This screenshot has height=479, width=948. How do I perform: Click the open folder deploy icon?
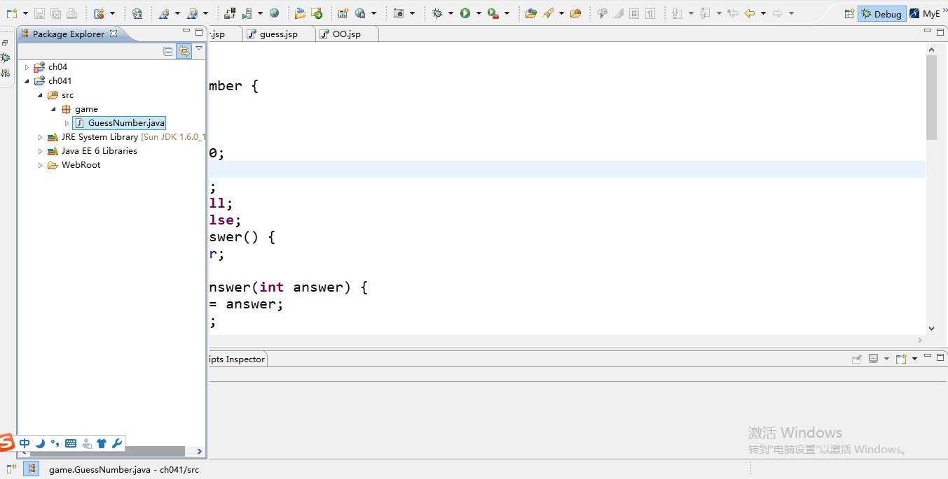pyautogui.click(x=300, y=13)
